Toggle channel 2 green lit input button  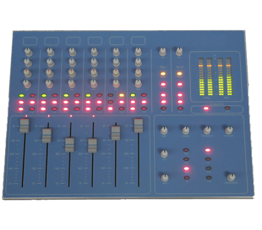coord(44,95)
